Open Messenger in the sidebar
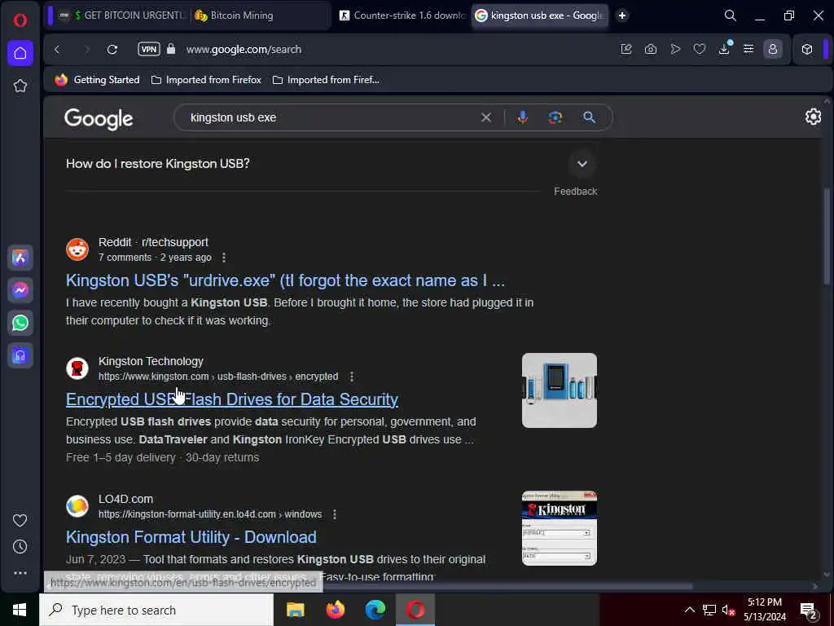The image size is (834, 626). pos(20,290)
